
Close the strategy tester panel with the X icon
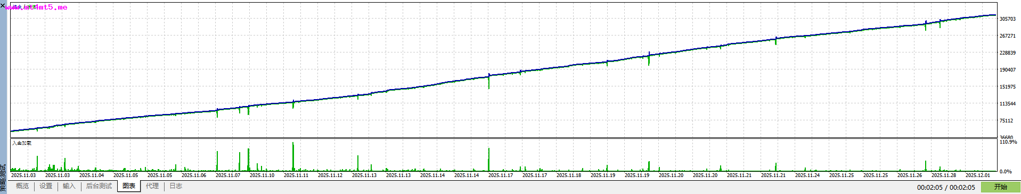click(x=3, y=5)
